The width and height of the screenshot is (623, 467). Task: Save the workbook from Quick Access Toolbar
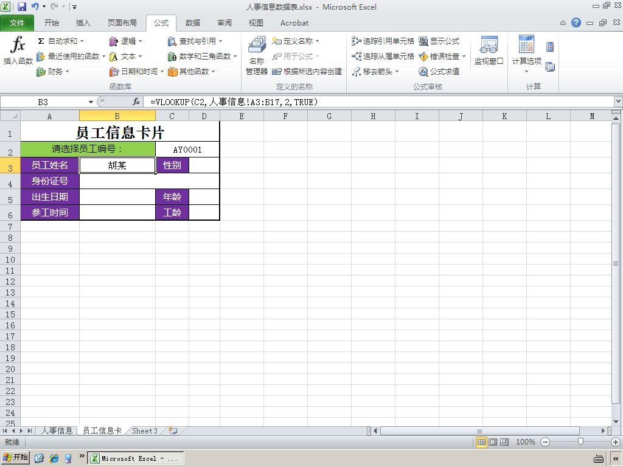click(x=21, y=6)
